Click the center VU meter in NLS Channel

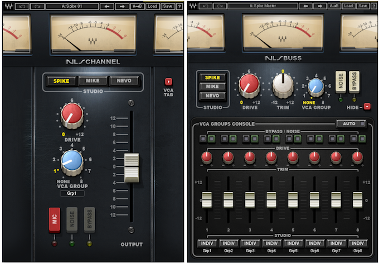click(93, 33)
